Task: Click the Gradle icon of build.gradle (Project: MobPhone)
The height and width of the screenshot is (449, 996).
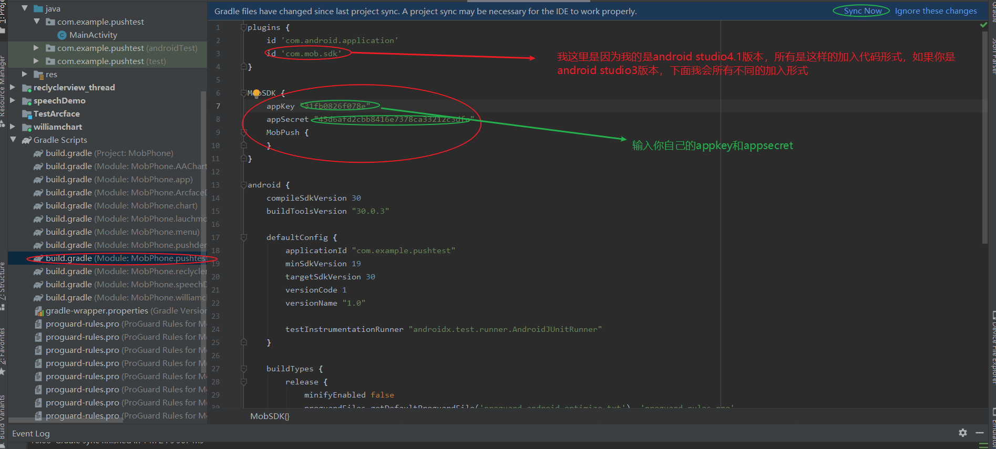Action: point(38,153)
